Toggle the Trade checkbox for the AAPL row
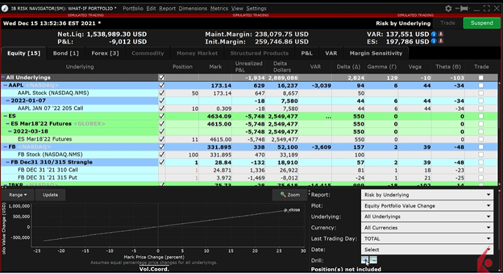The width and height of the screenshot is (503, 274). (x=480, y=85)
